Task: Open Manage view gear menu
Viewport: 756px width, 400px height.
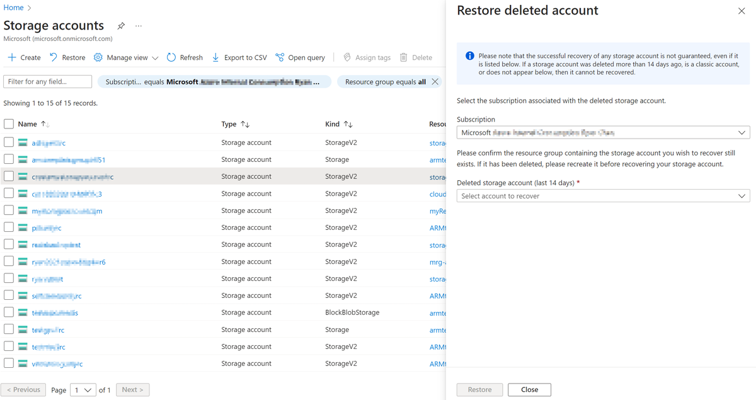Action: 98,57
